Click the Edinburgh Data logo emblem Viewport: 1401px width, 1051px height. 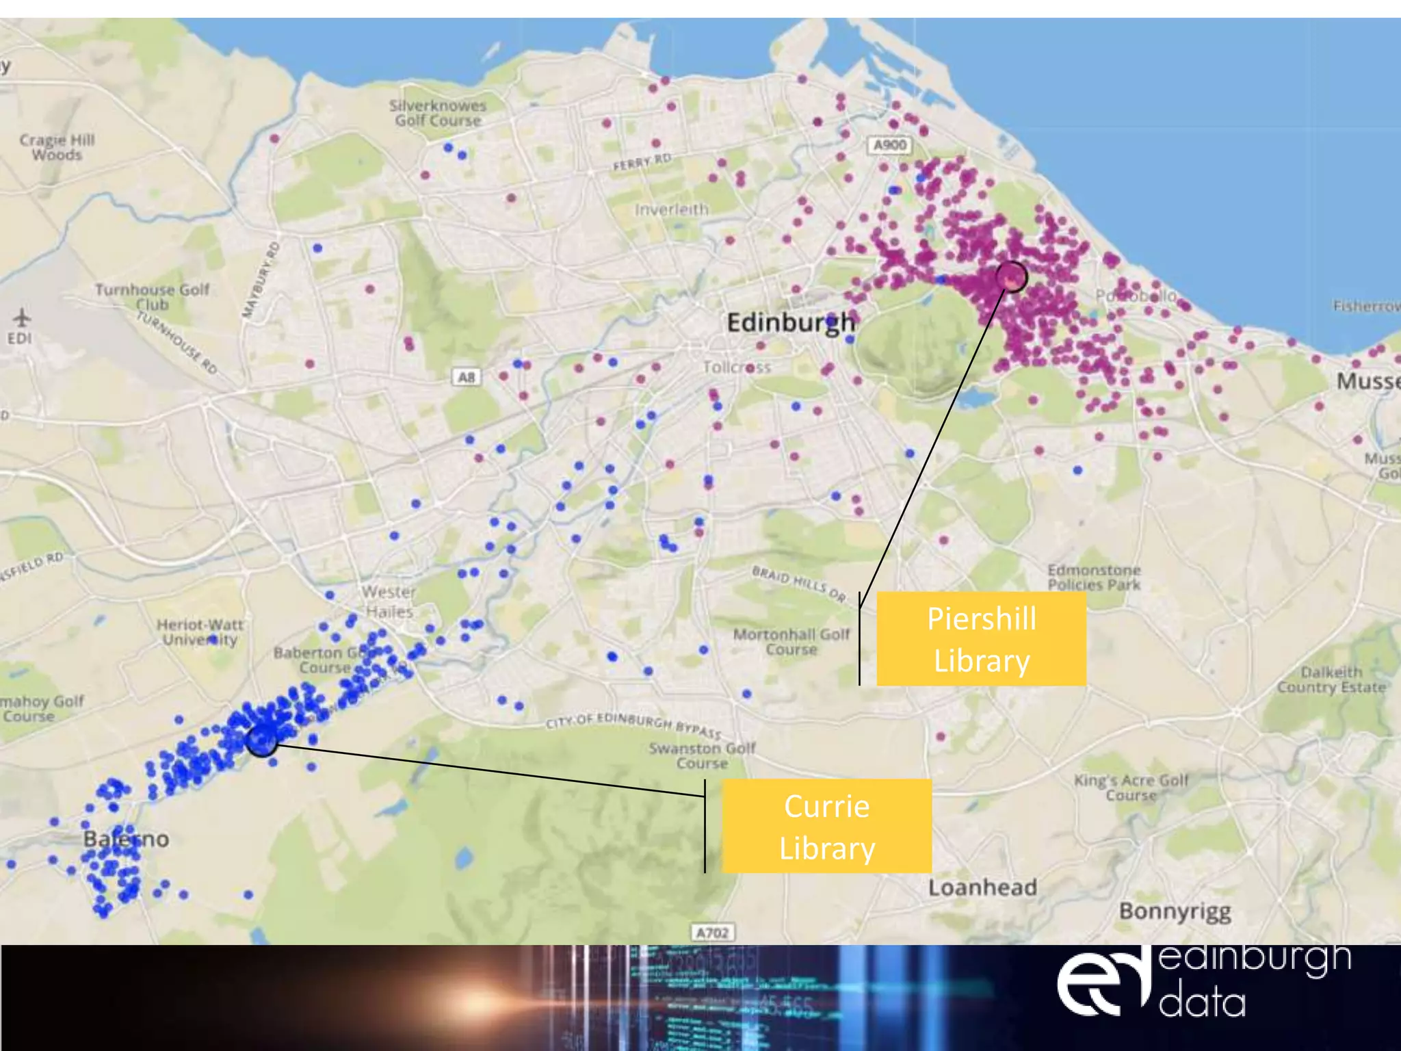[x=1100, y=984]
